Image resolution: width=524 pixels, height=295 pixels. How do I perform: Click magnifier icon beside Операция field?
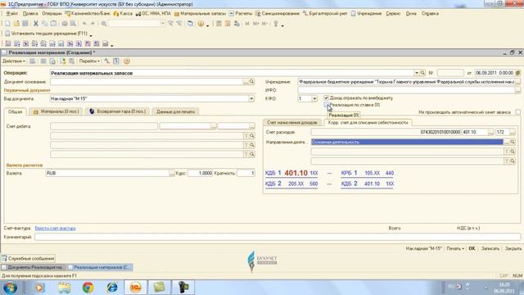click(x=422, y=73)
